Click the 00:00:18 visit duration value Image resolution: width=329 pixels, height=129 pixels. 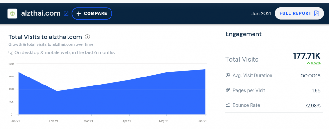311,76
